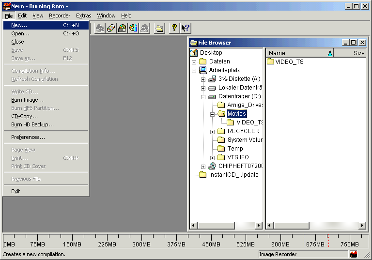
Task: Click the Size column header
Action: click(350, 53)
